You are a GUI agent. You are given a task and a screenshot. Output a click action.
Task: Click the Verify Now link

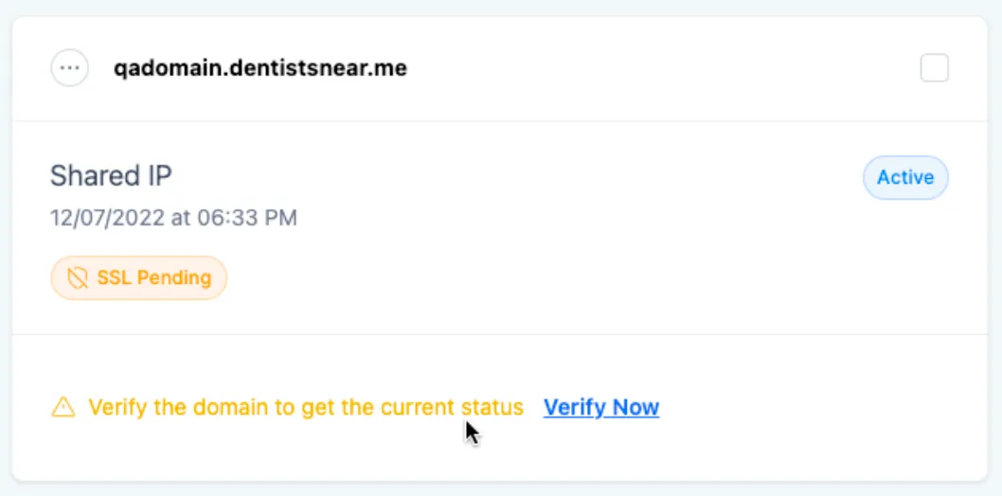601,407
